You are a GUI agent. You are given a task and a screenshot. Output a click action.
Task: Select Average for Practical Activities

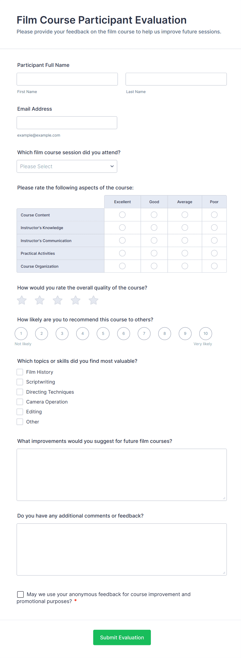click(x=185, y=253)
